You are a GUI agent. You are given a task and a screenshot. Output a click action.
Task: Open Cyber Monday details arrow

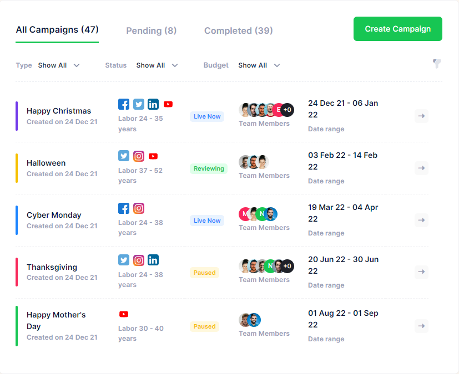[x=421, y=221]
